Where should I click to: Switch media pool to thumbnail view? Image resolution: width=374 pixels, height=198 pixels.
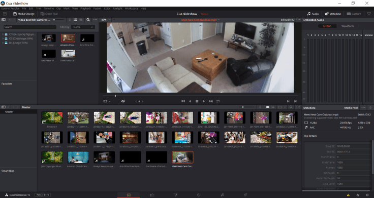coord(267,107)
